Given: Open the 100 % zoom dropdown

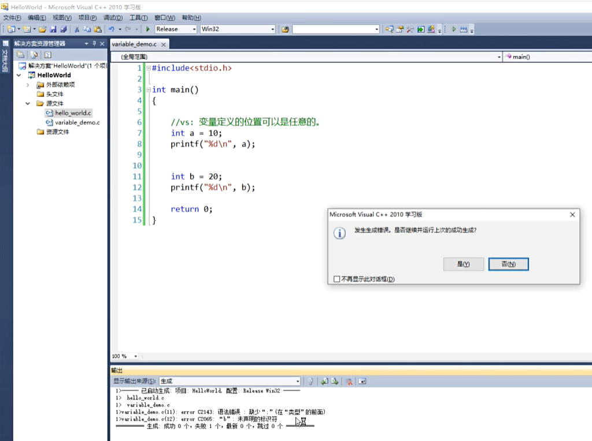Looking at the screenshot, I should click(x=135, y=356).
